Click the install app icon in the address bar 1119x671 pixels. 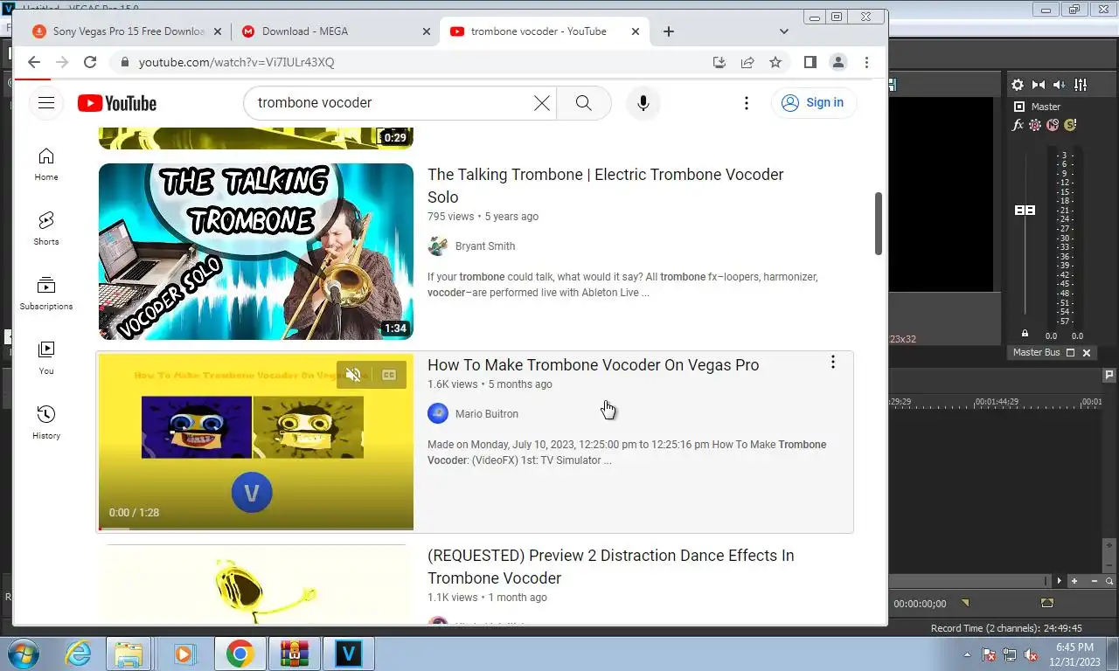pyautogui.click(x=719, y=62)
